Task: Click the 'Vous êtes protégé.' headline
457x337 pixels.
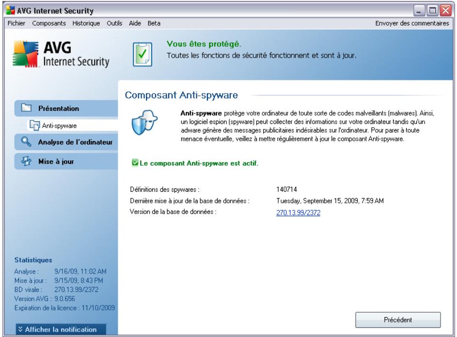Action: pos(204,44)
